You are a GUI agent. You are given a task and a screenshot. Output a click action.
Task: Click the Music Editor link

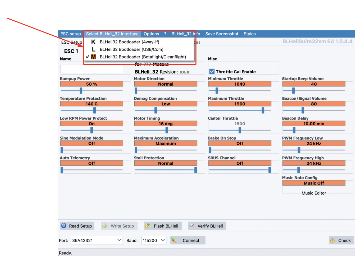click(314, 193)
